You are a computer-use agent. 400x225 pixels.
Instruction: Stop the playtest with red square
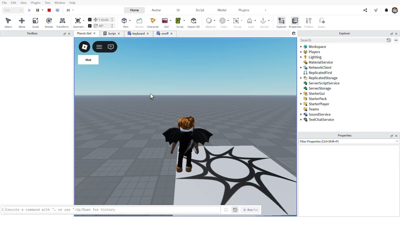tap(49, 10)
